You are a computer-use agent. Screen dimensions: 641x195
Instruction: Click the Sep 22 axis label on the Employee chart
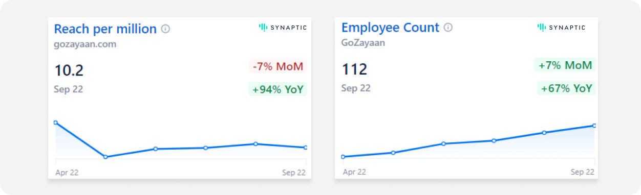click(x=583, y=172)
